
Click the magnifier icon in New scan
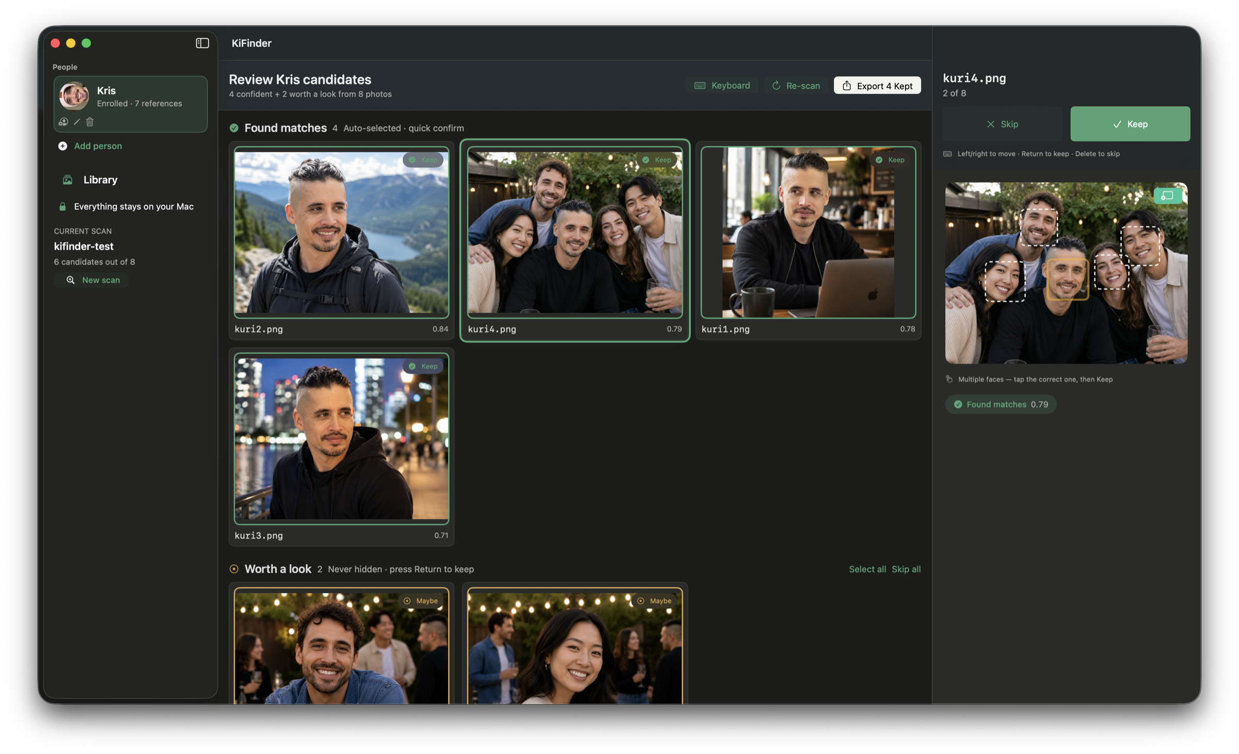point(71,280)
